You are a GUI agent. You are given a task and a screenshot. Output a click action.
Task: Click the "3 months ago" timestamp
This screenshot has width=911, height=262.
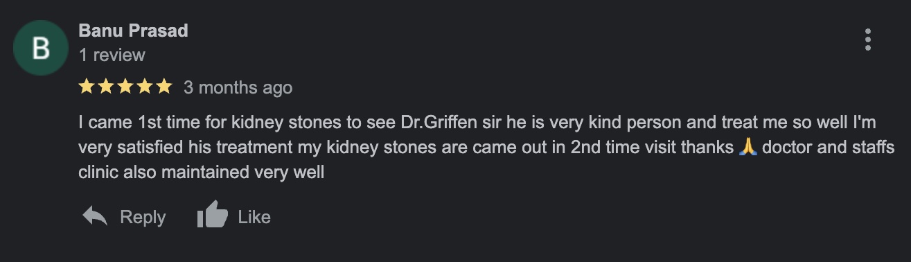pos(238,87)
